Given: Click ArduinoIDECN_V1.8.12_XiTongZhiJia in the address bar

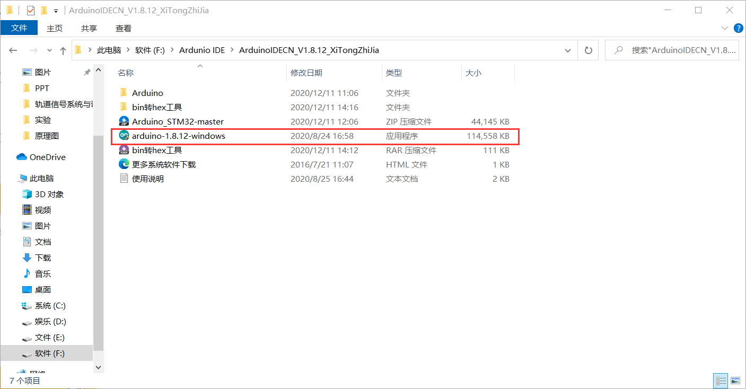Looking at the screenshot, I should pos(309,50).
